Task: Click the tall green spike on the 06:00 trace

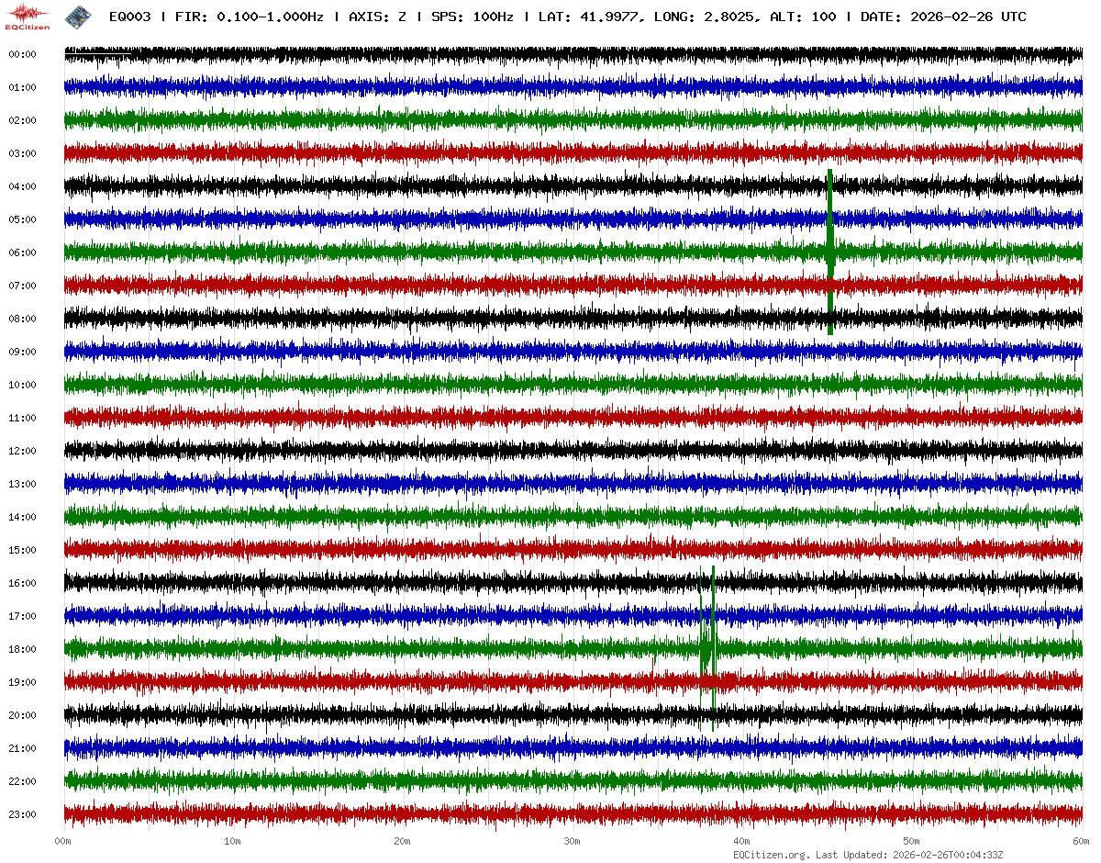Action: (830, 250)
